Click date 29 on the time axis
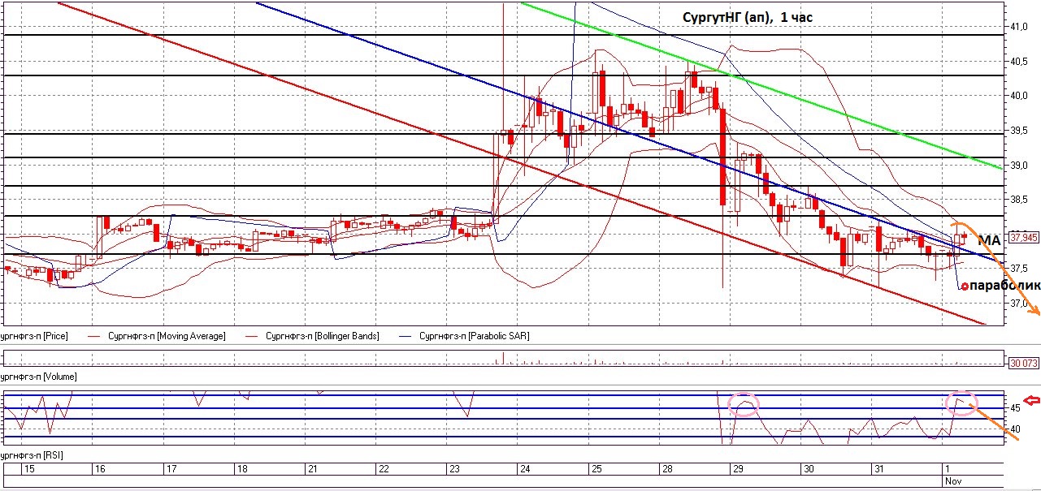 [x=739, y=470]
